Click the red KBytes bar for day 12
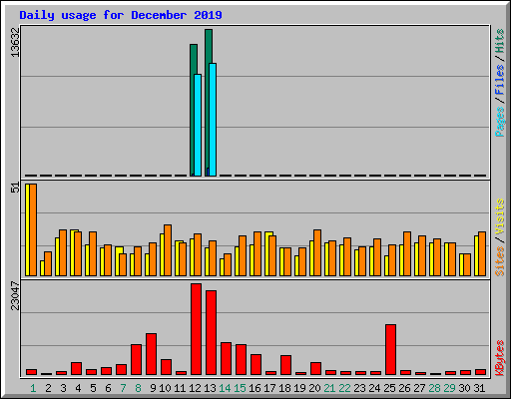The image size is (511, 399). (196, 329)
